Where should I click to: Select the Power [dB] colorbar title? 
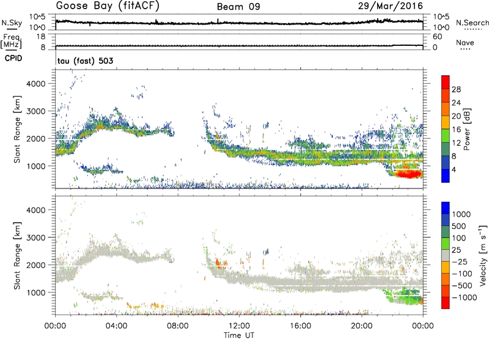coord(467,129)
